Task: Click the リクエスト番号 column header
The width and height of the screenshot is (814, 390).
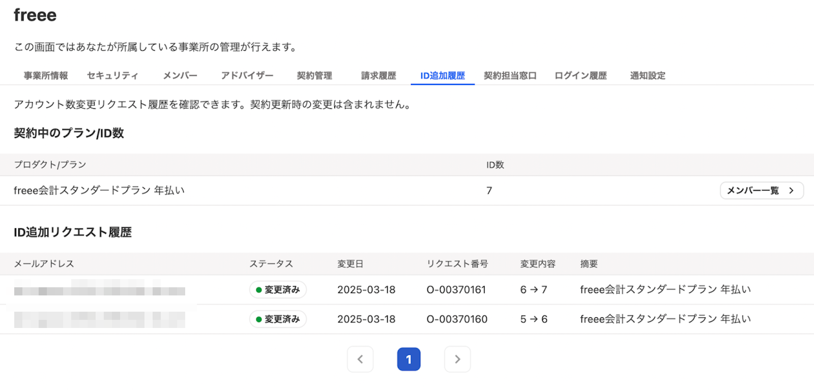Action: click(x=457, y=264)
